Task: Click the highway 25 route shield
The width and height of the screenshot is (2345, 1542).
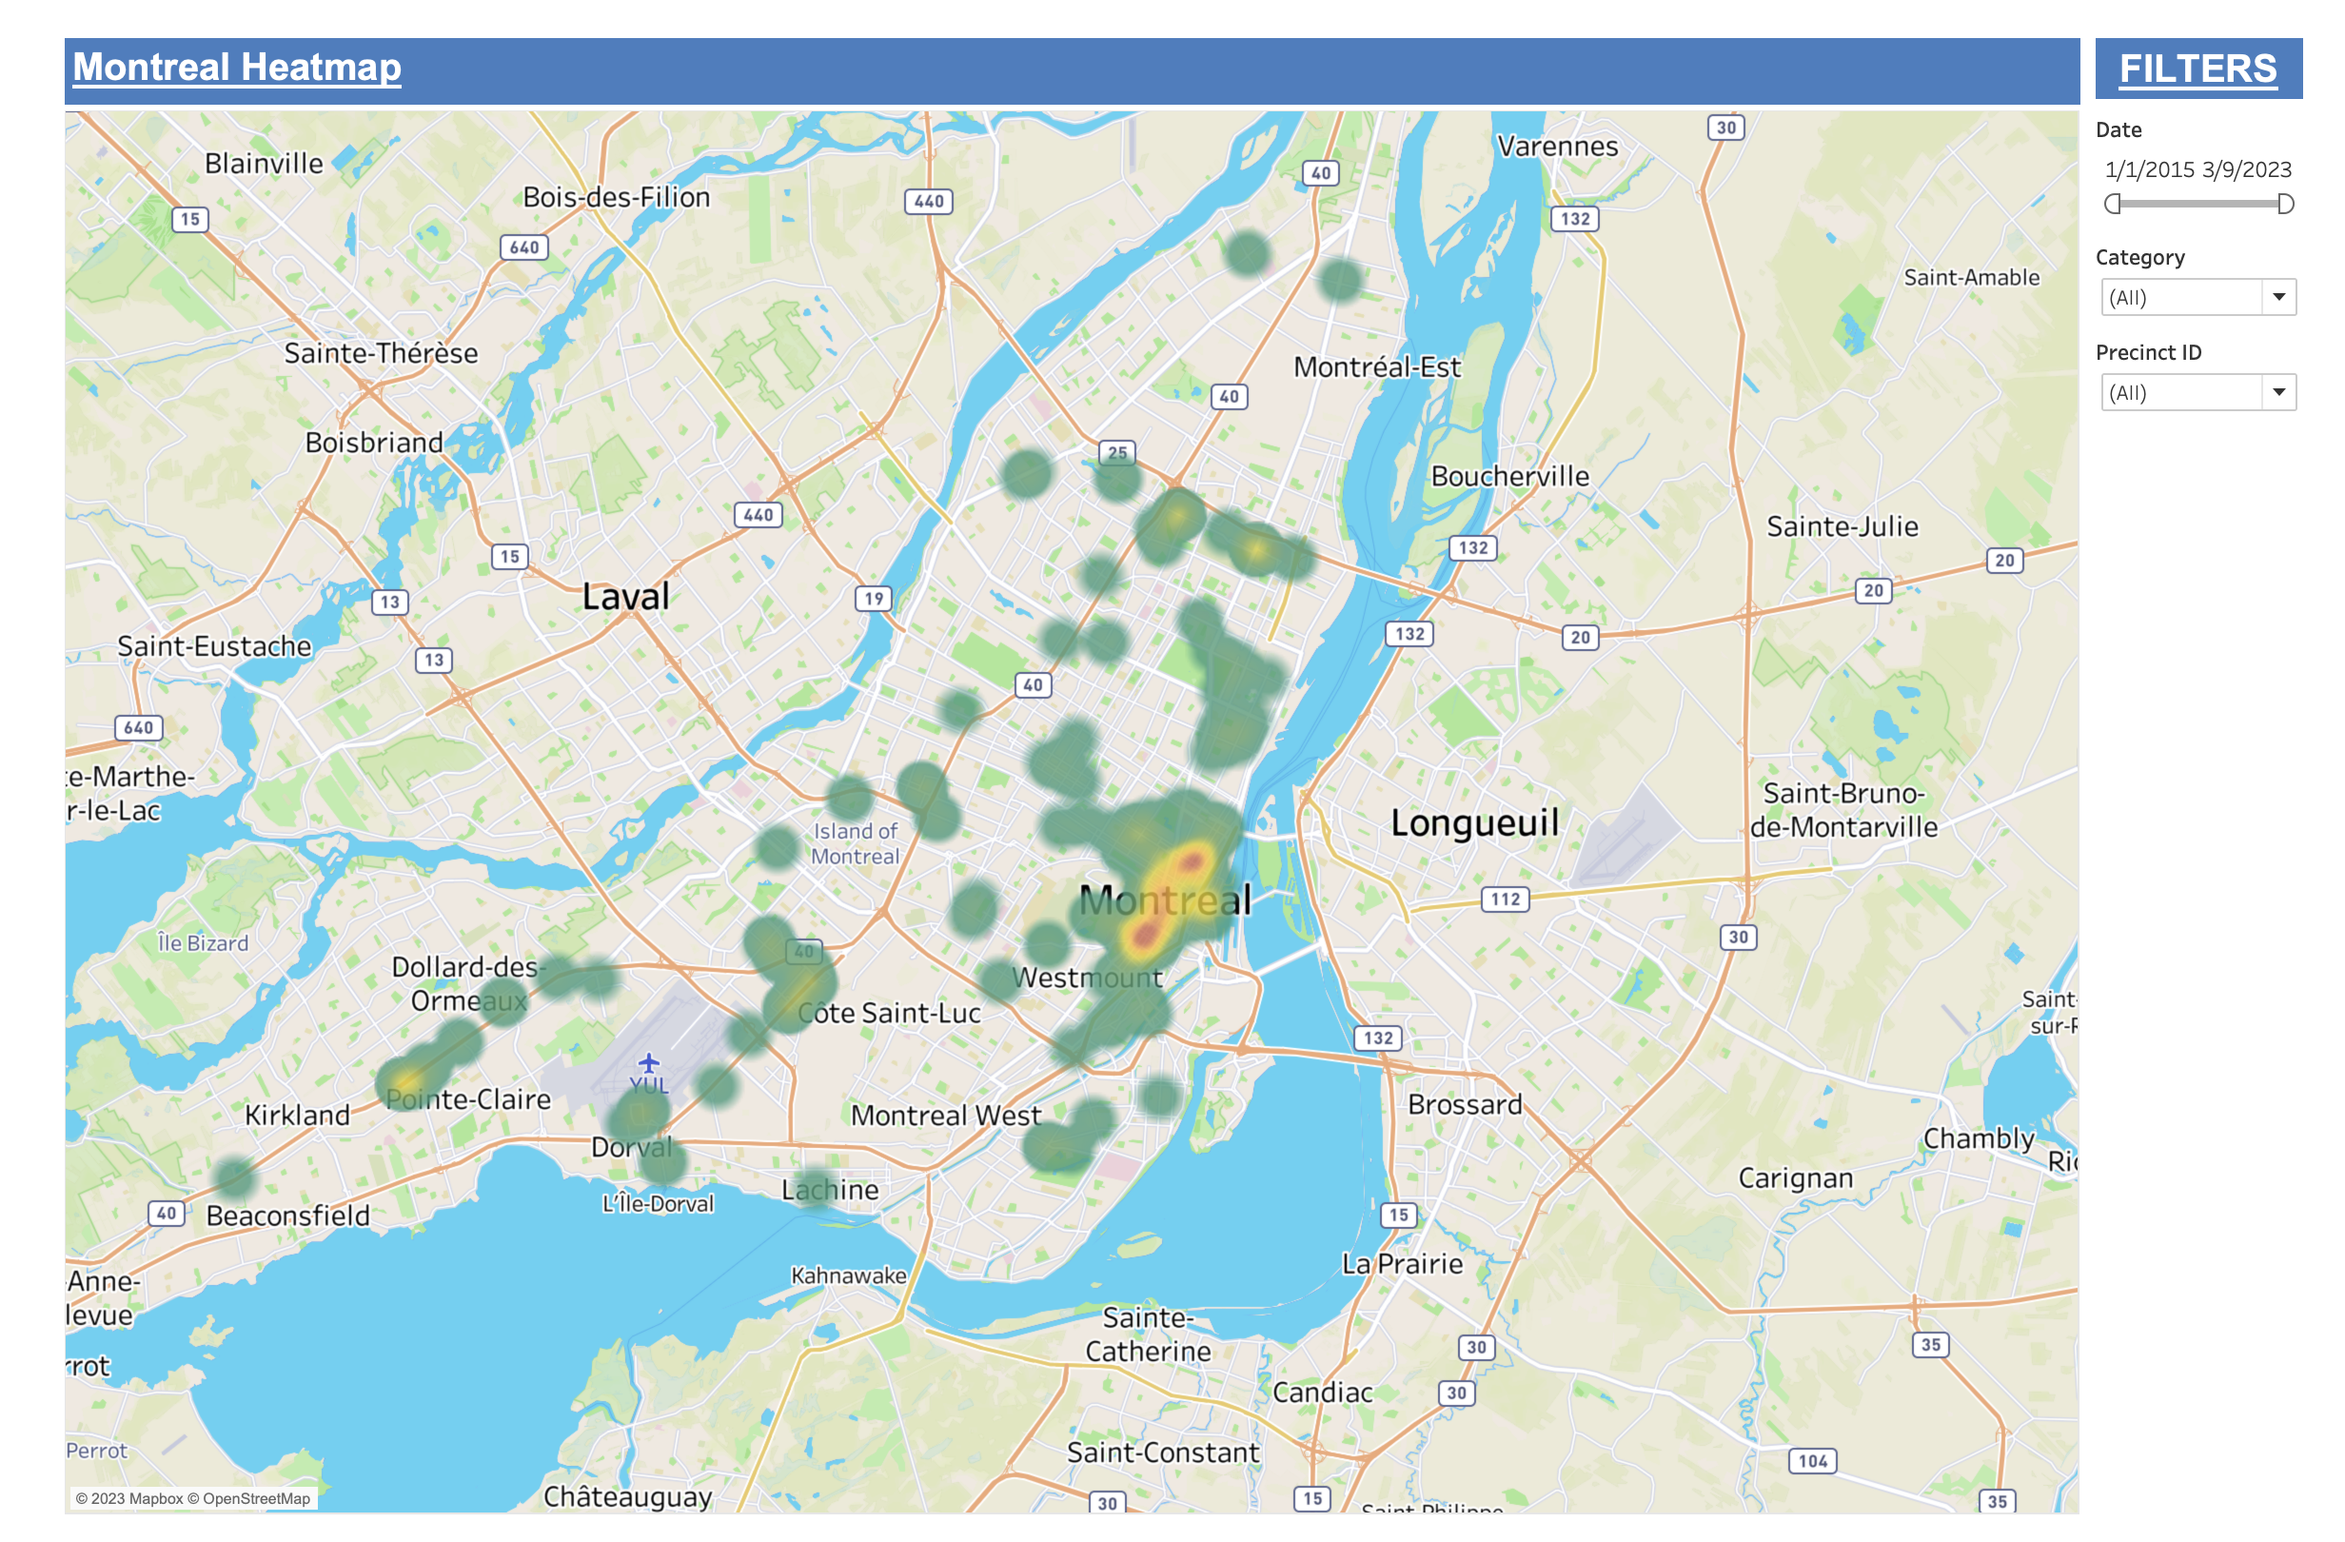Action: click(1116, 452)
